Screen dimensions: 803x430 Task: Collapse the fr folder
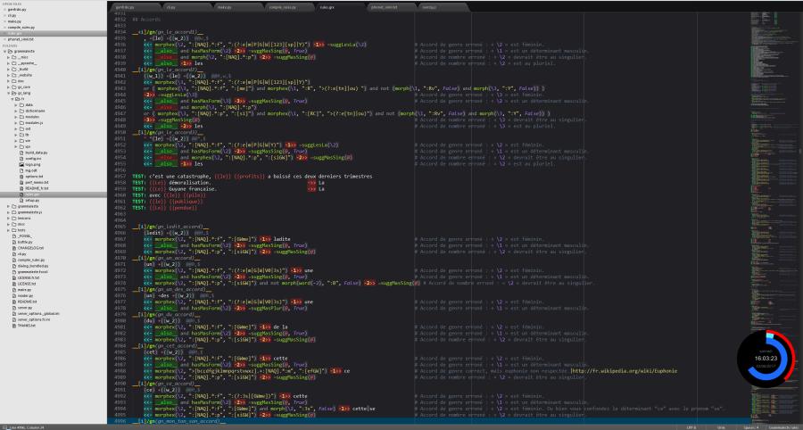coord(12,99)
